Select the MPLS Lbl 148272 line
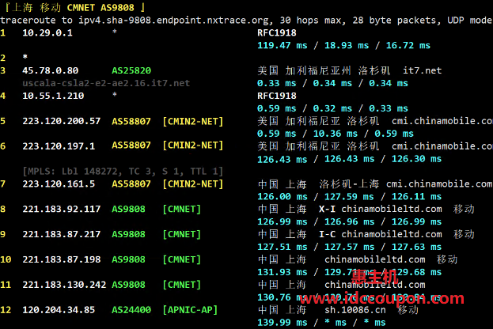The width and height of the screenshot is (493, 329). pos(123,172)
